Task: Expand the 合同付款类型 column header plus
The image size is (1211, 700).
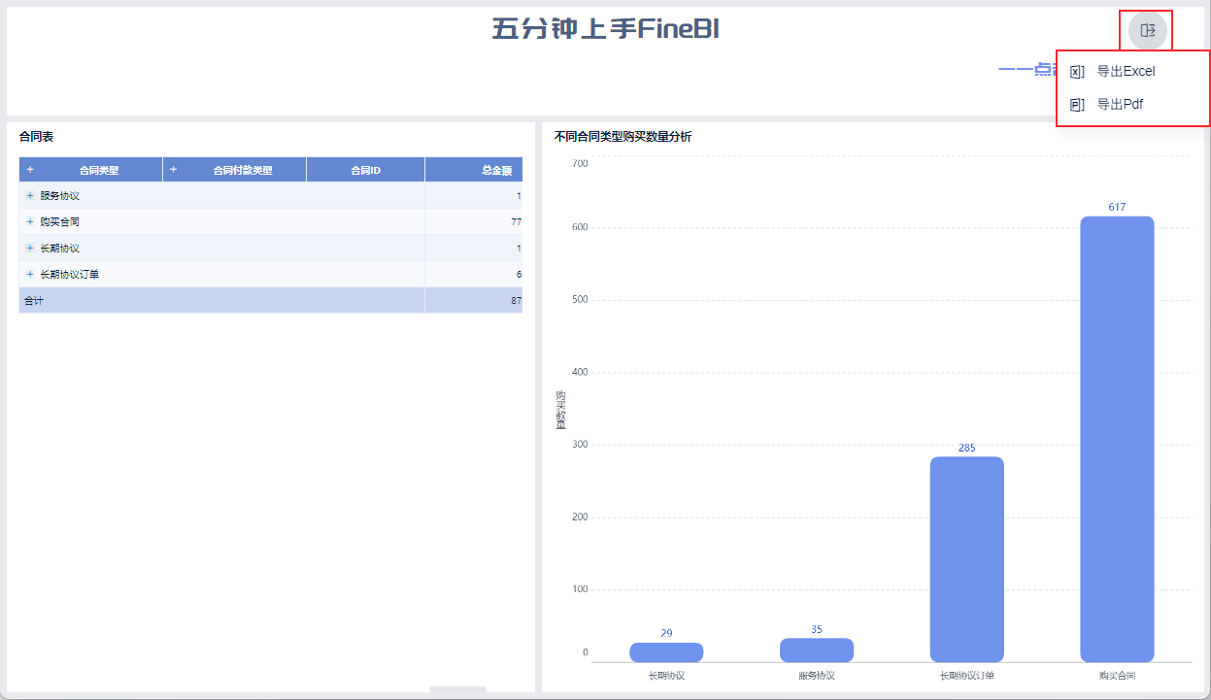Action: click(x=174, y=170)
